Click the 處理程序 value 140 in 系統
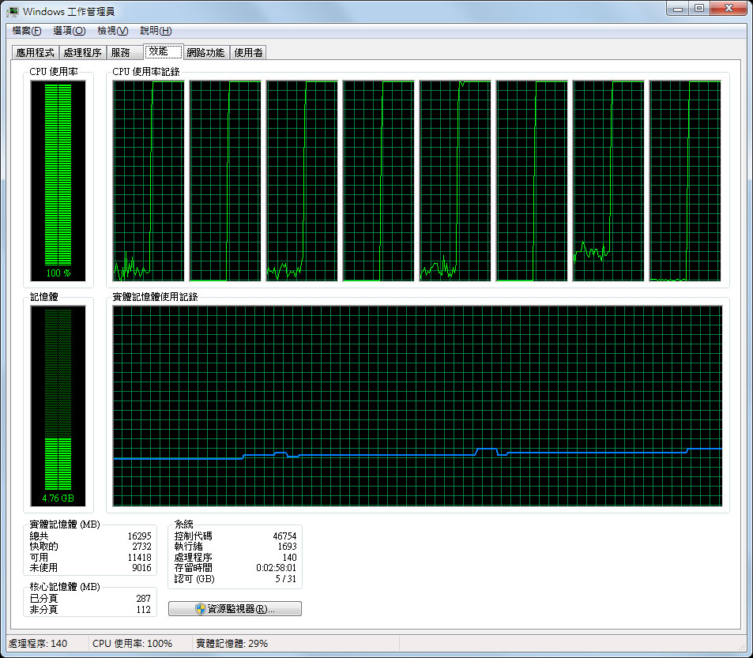Viewport: 753px width, 658px height. [289, 557]
